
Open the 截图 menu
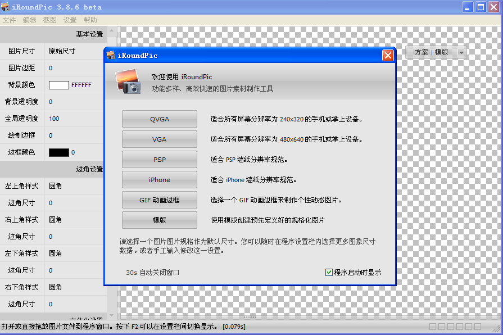coord(49,20)
